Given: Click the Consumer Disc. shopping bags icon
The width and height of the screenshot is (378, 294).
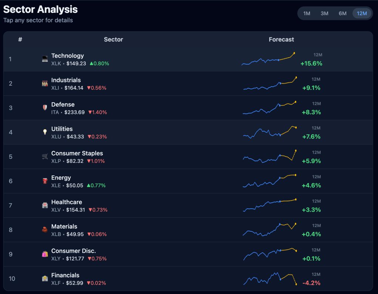Looking at the screenshot, I should click(45, 254).
